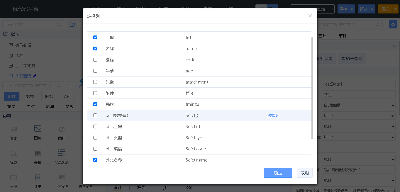The height and width of the screenshot is (192, 400).
Task: Click the 图标 (icon) component
Action: coord(62,130)
